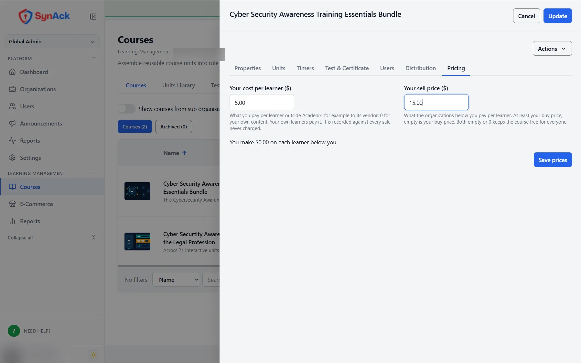The image size is (581, 363).
Task: Click the Update button
Action: pos(557,16)
